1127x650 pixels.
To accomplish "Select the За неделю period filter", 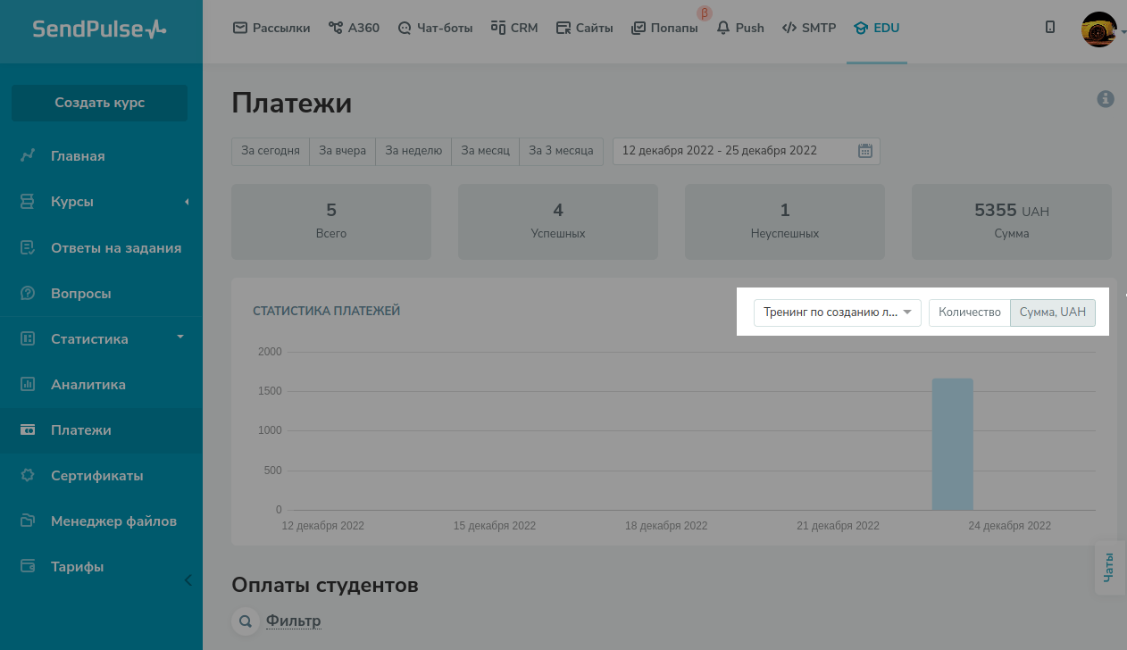I will point(413,151).
